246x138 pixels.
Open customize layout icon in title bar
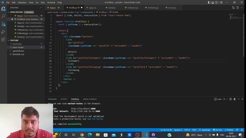pos(221,2)
